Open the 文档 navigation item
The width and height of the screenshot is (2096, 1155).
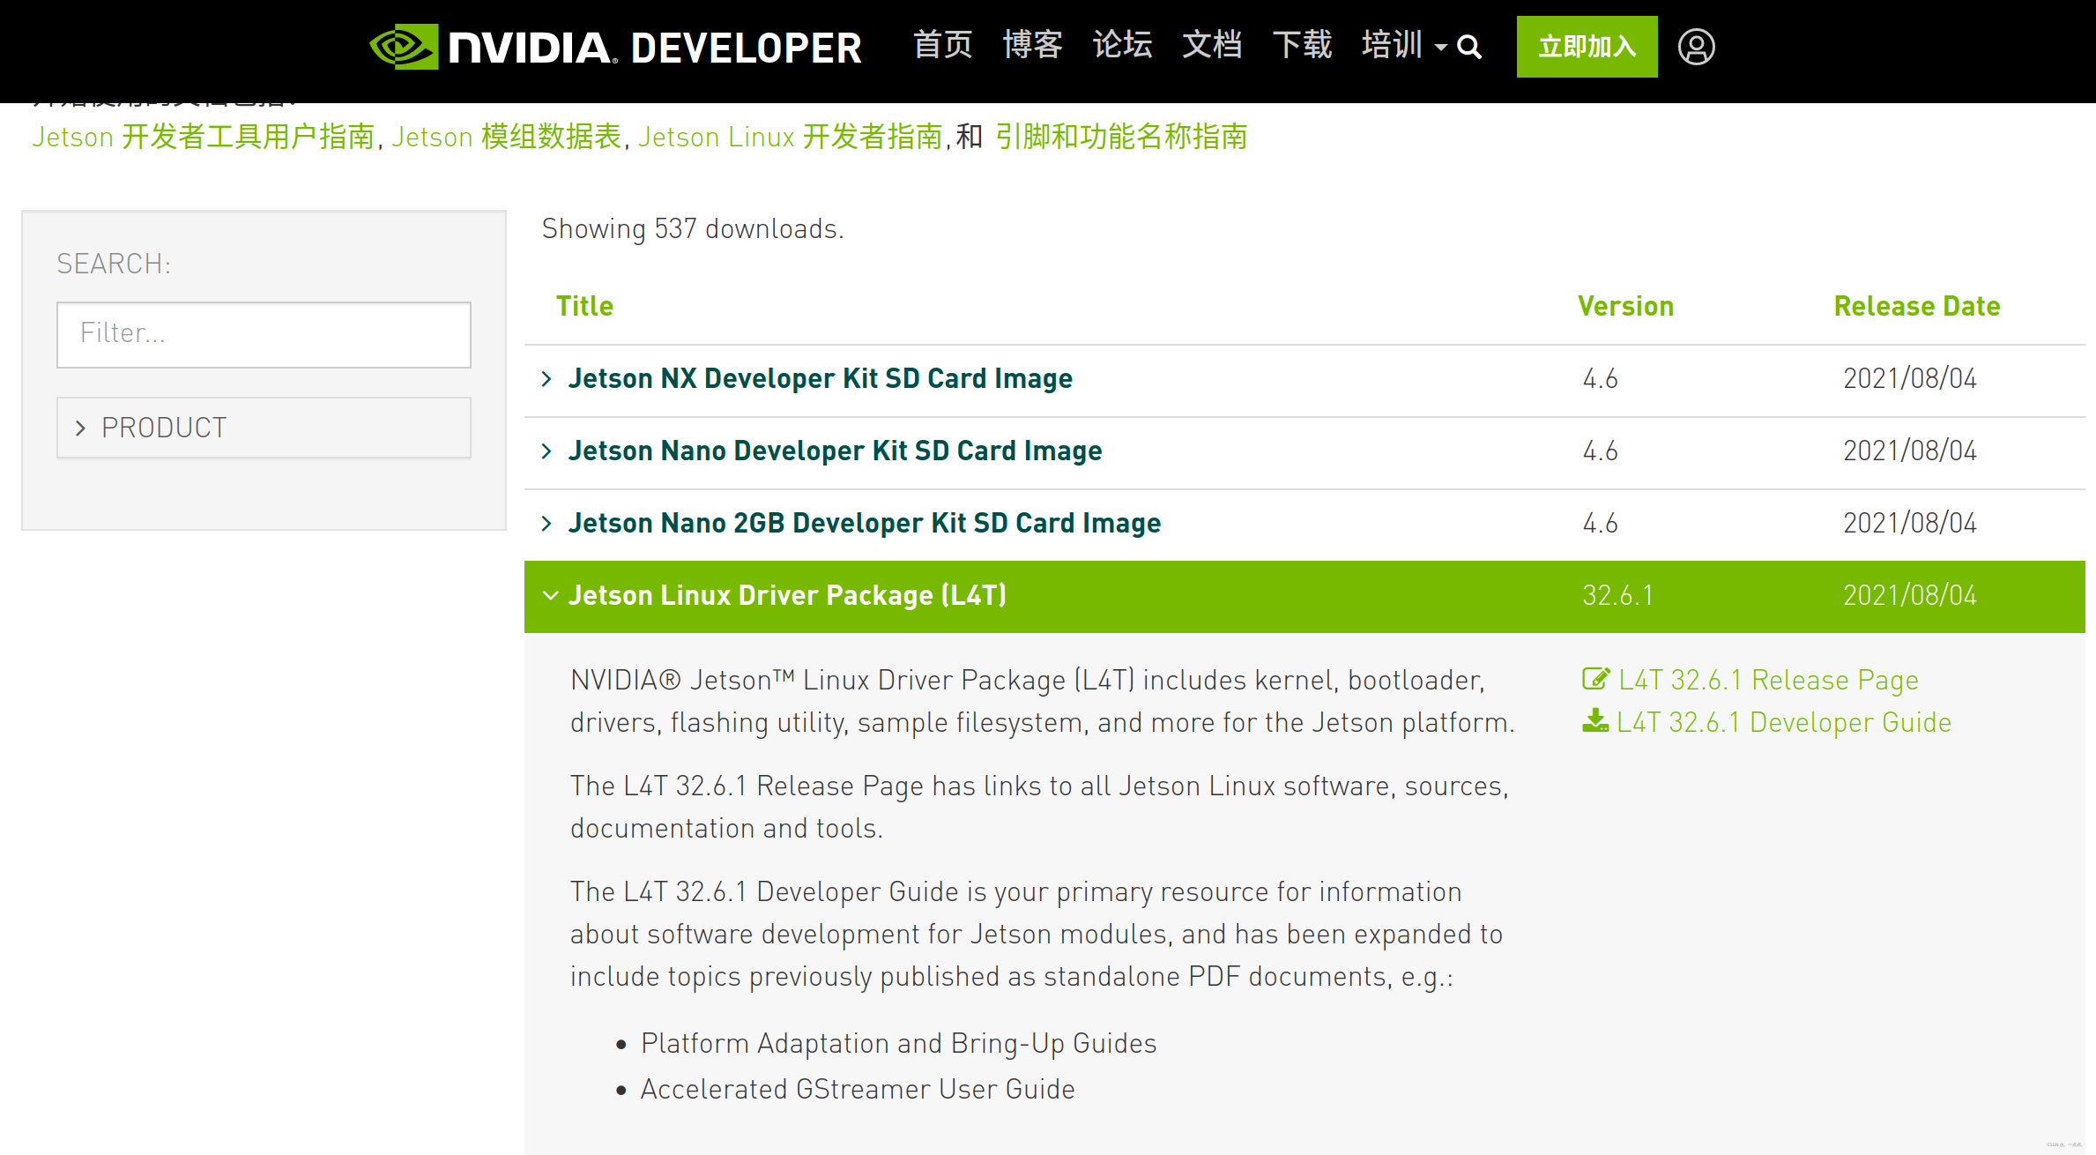[1212, 45]
